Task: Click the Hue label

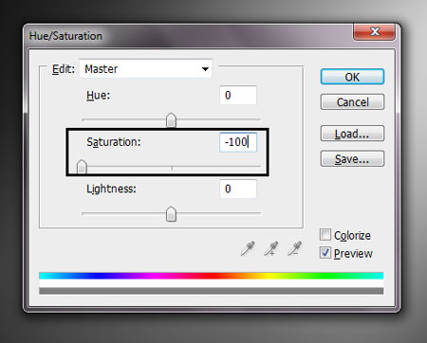Action: click(x=98, y=95)
